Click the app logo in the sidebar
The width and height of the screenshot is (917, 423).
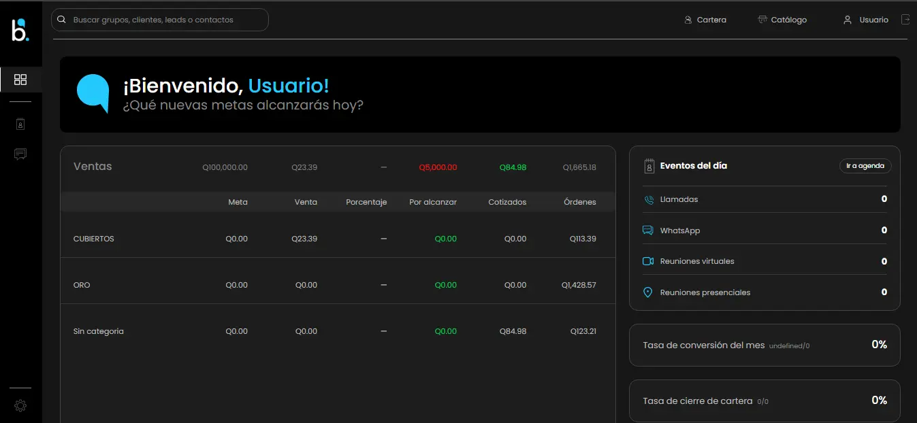(x=20, y=31)
